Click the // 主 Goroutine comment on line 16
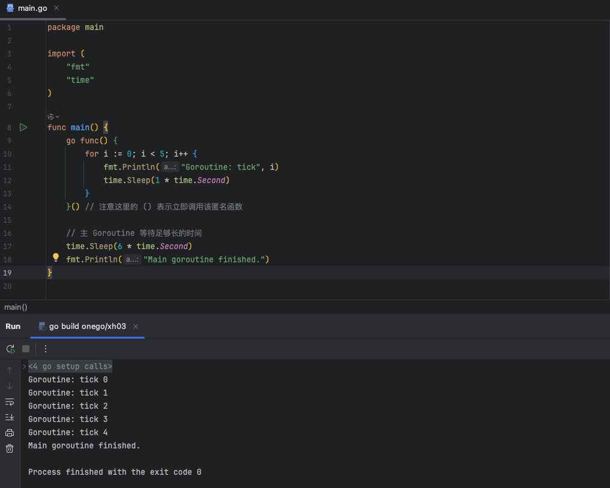This screenshot has width=610, height=488. click(134, 233)
